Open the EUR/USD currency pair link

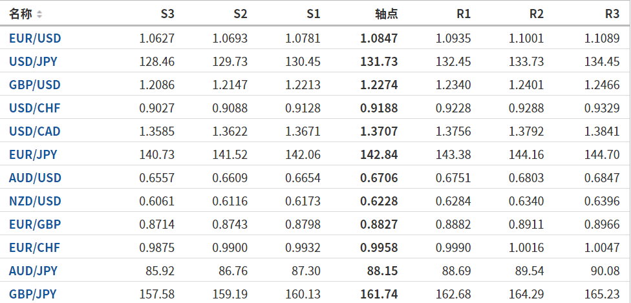click(35, 38)
